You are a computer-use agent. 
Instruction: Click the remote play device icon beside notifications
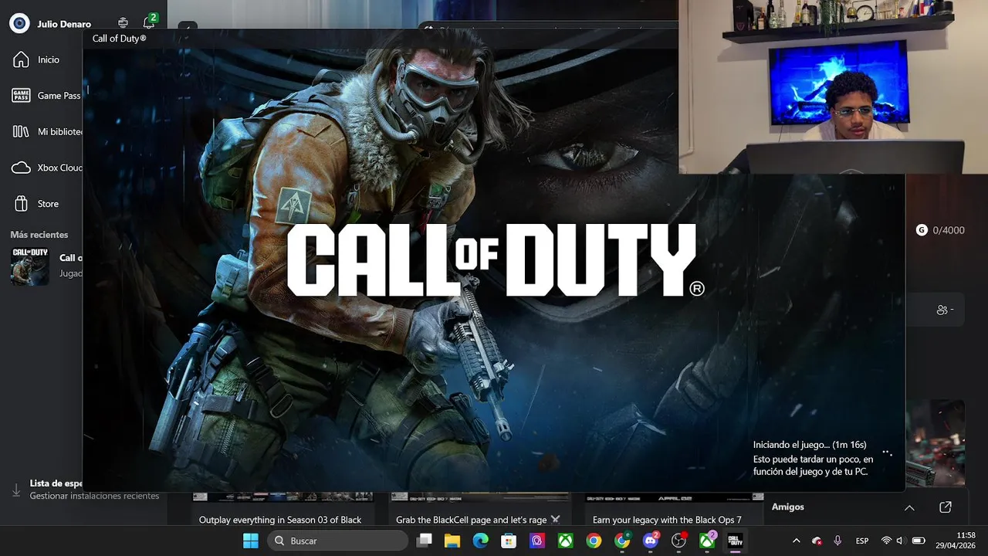[x=123, y=23]
